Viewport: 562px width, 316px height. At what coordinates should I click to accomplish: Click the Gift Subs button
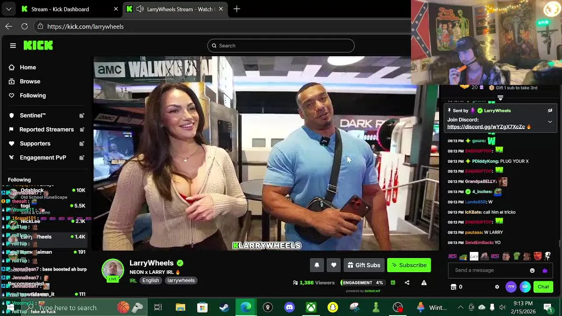point(364,265)
